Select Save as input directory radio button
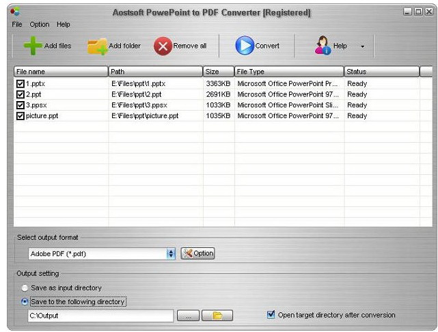This screenshot has width=438, height=332. [25, 288]
